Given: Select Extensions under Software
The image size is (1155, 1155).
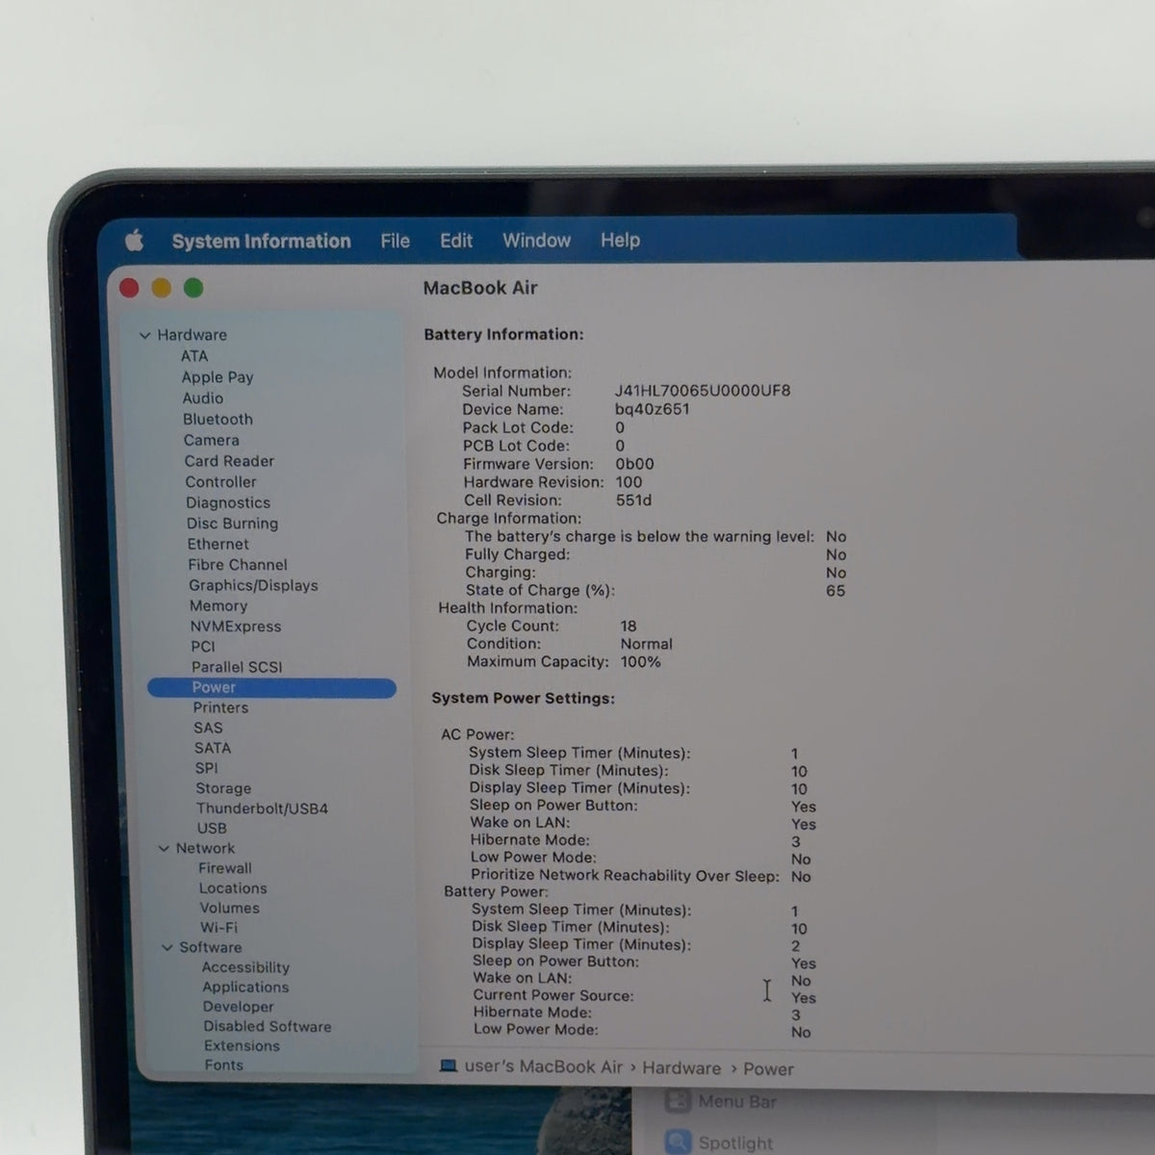Looking at the screenshot, I should coord(242,1045).
